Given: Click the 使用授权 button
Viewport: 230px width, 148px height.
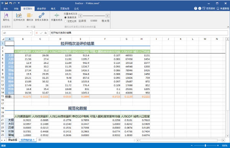Looking at the screenshot, I should point(209,8).
